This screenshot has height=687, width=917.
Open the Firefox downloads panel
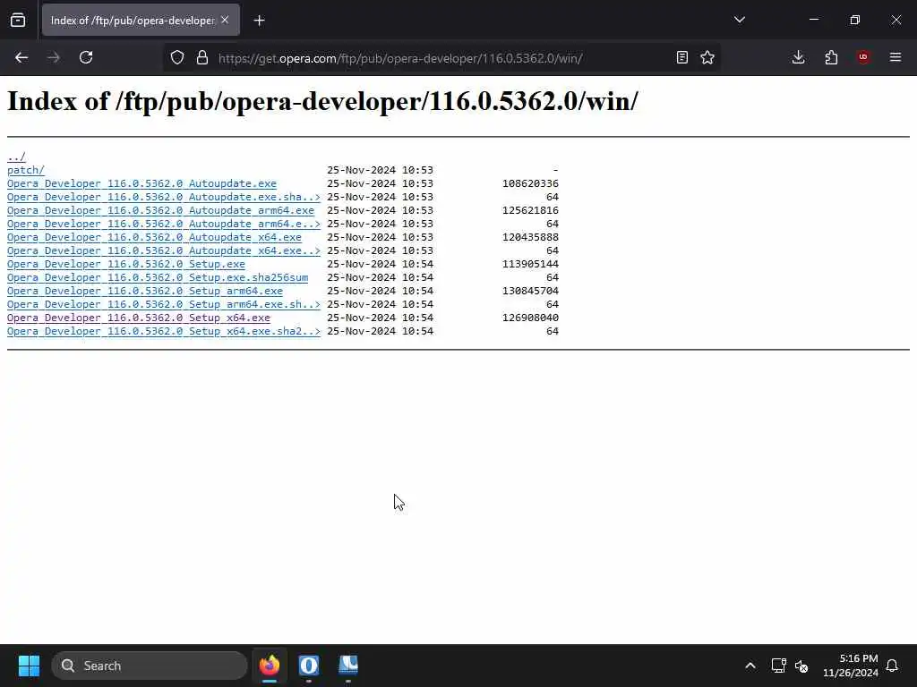[798, 57]
